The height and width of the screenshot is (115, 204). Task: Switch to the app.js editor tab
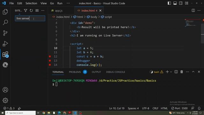(59, 11)
